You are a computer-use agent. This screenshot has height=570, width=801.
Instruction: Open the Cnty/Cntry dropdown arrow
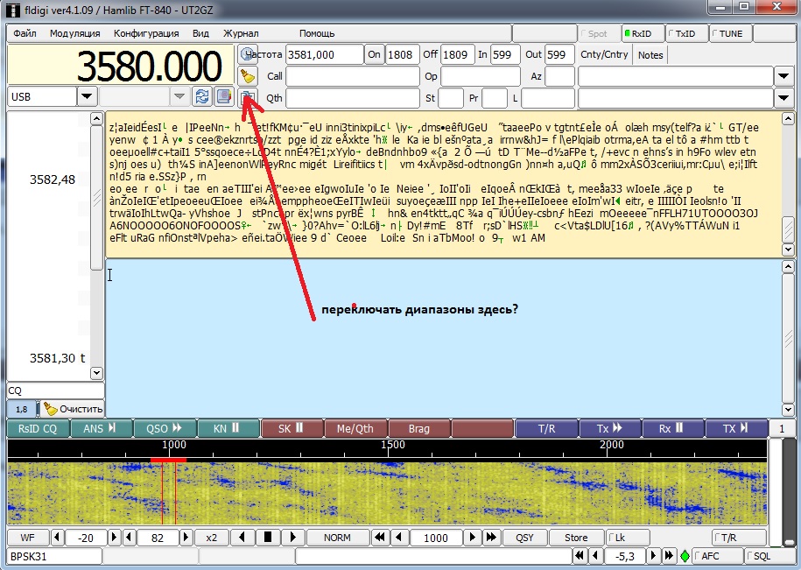tap(784, 76)
